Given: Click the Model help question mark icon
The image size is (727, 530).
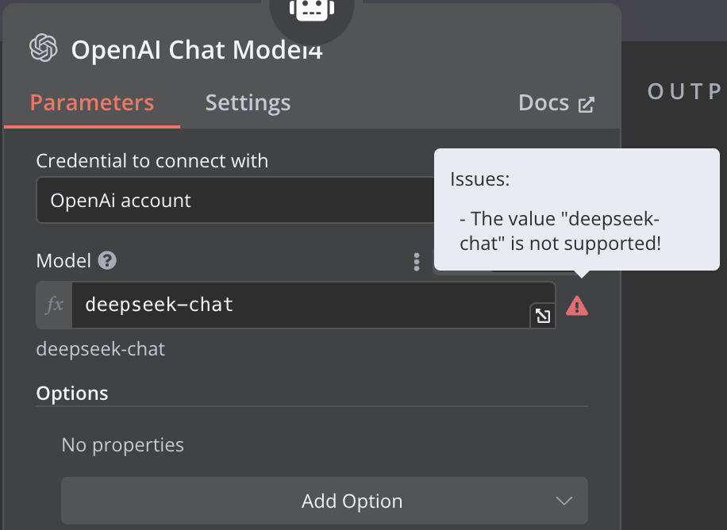Looking at the screenshot, I should (x=108, y=260).
